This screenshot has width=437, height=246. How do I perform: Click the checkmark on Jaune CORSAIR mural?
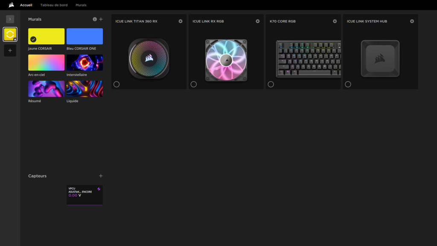pos(33,39)
